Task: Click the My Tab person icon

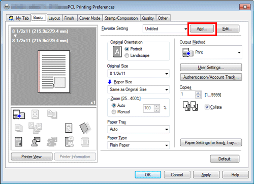Action: 11,18
